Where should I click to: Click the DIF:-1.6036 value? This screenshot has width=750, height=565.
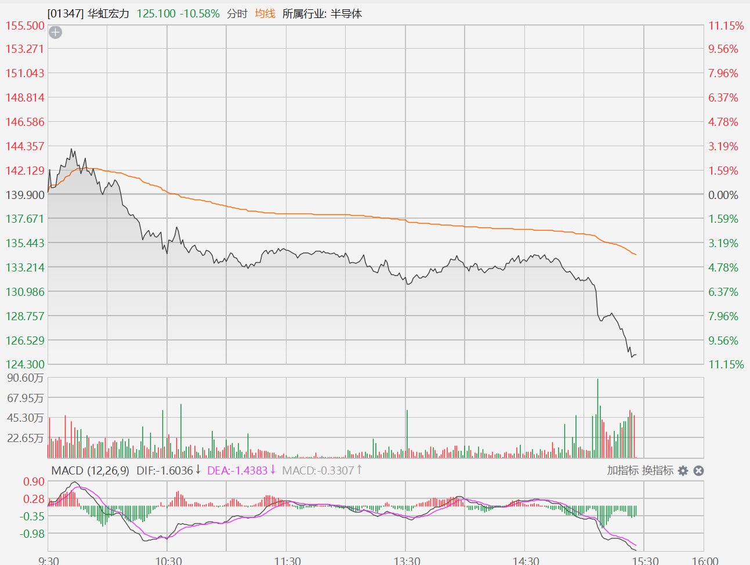click(x=164, y=470)
